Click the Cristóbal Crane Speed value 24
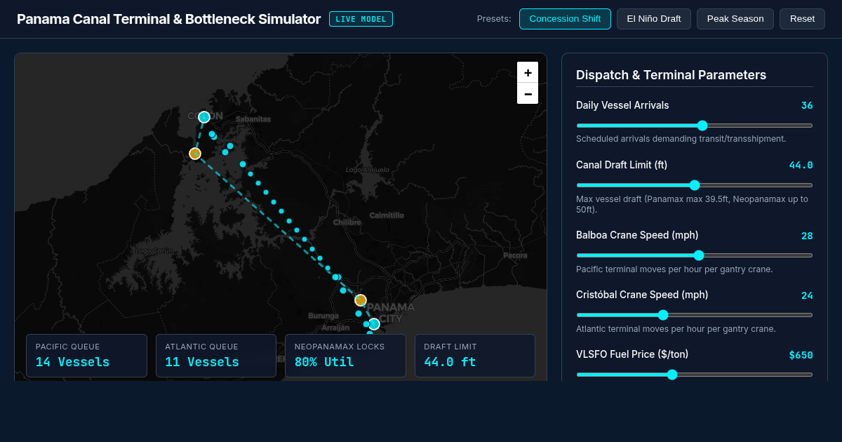 [x=807, y=295]
